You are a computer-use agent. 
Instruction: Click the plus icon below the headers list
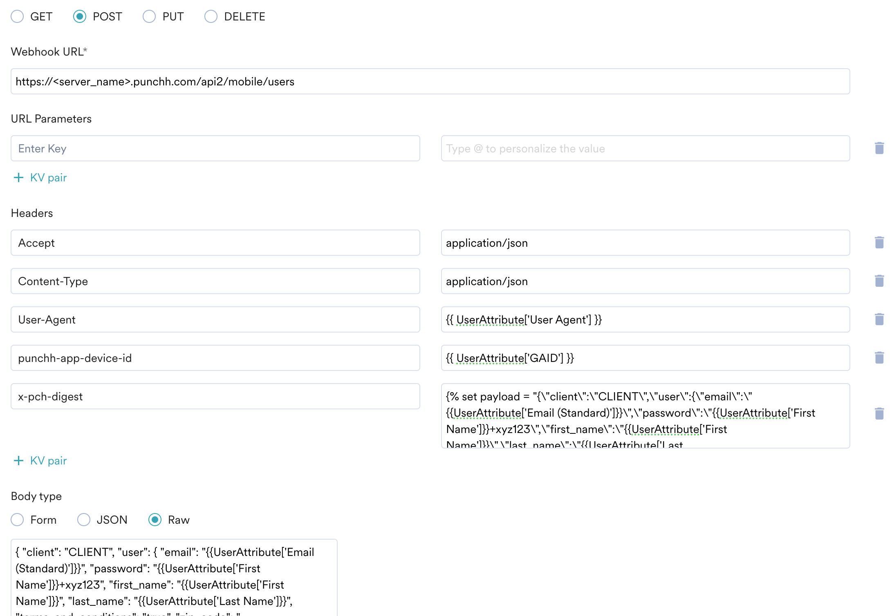click(19, 460)
